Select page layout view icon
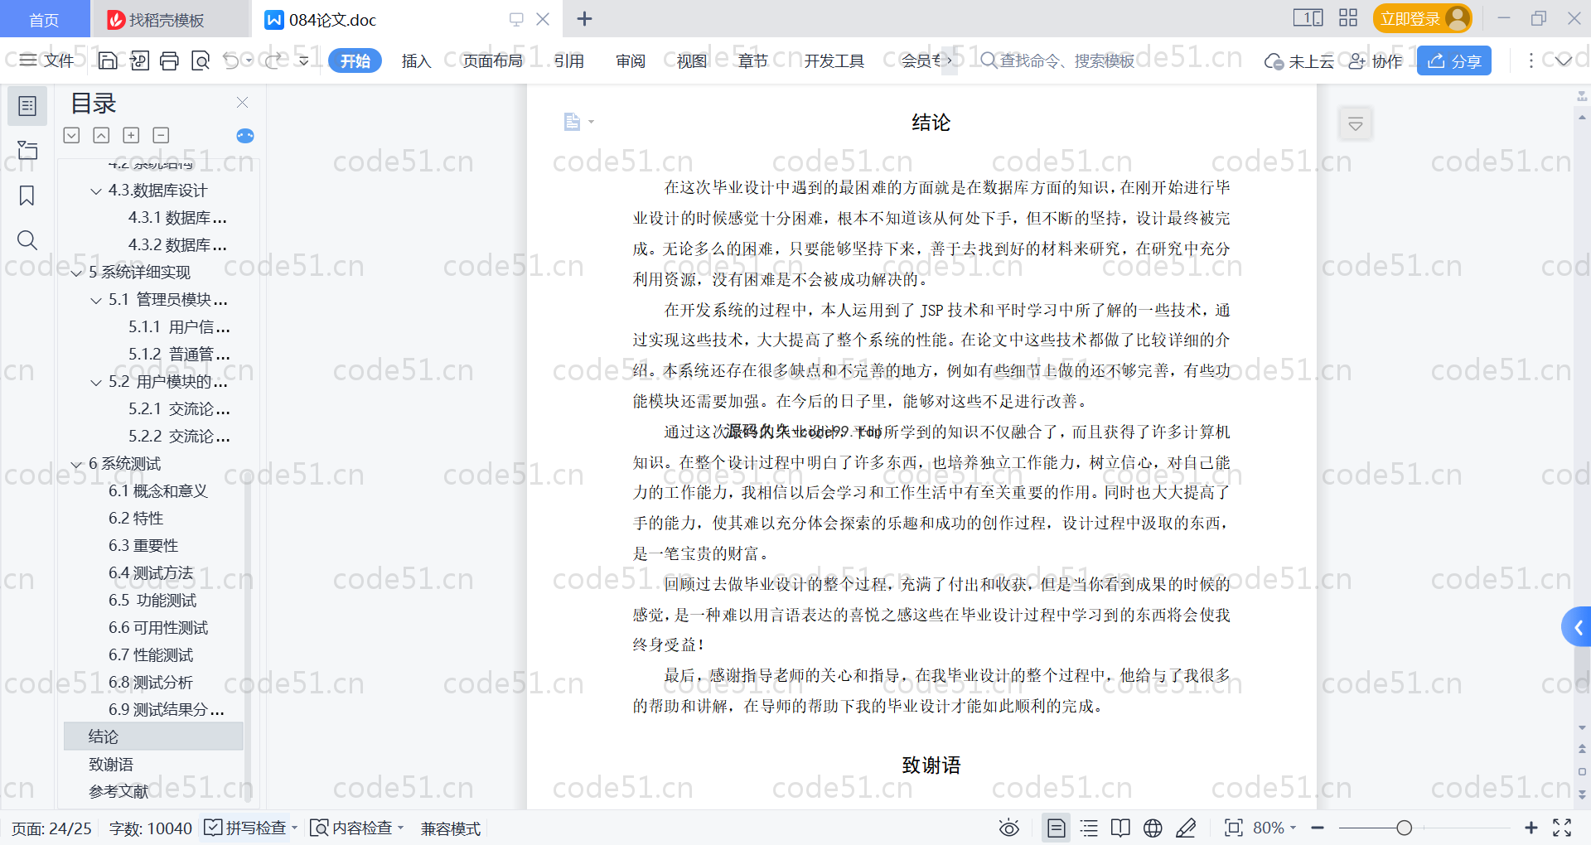1591x845 pixels. [x=1056, y=828]
